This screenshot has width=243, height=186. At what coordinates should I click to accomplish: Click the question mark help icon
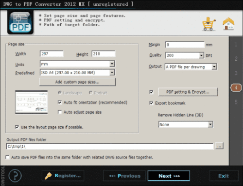[x=15, y=176]
